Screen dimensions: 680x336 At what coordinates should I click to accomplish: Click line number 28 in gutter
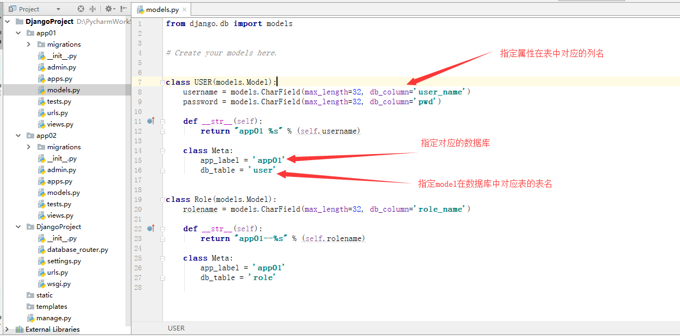138,288
